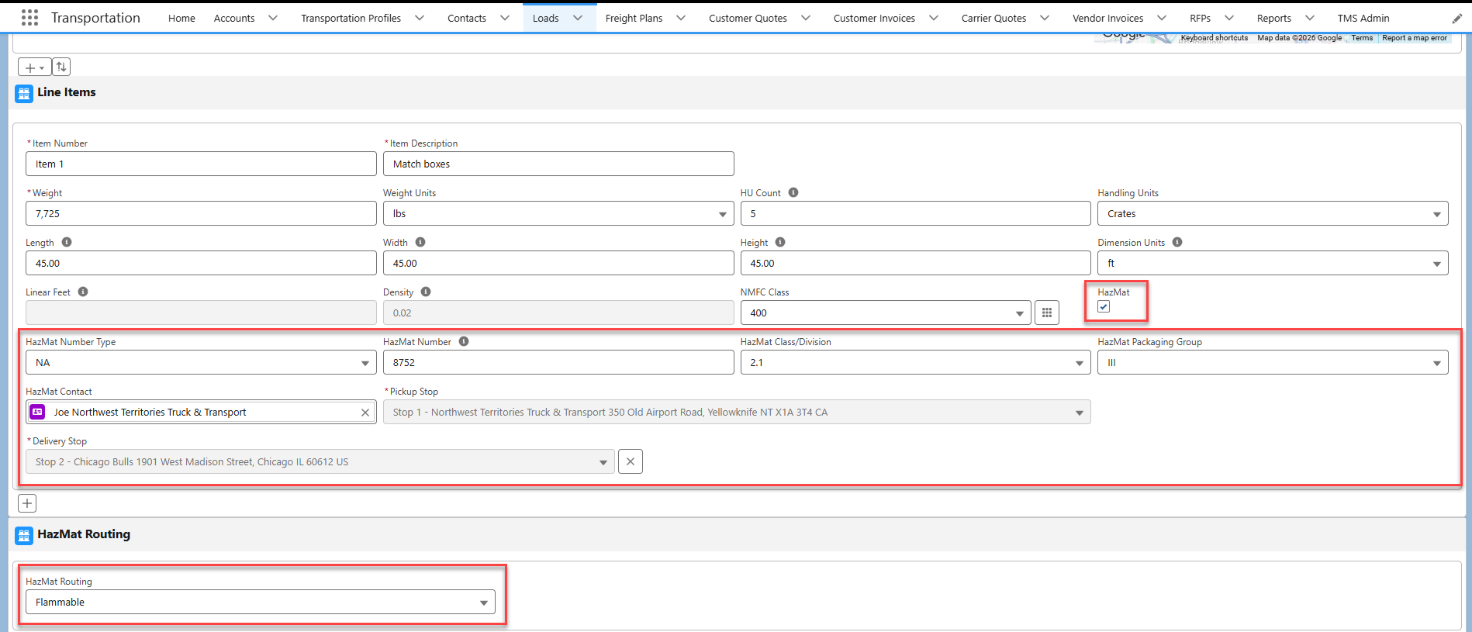Image resolution: width=1472 pixels, height=632 pixels.
Task: Open the TMS Admin tab
Action: pos(1363,18)
